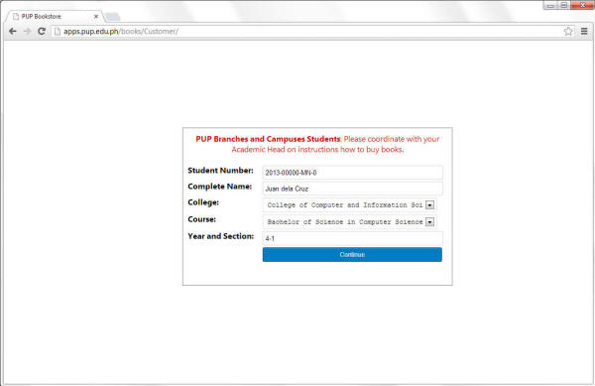This screenshot has height=386, width=595.
Task: Focus the Student Number input field
Action: coord(352,173)
